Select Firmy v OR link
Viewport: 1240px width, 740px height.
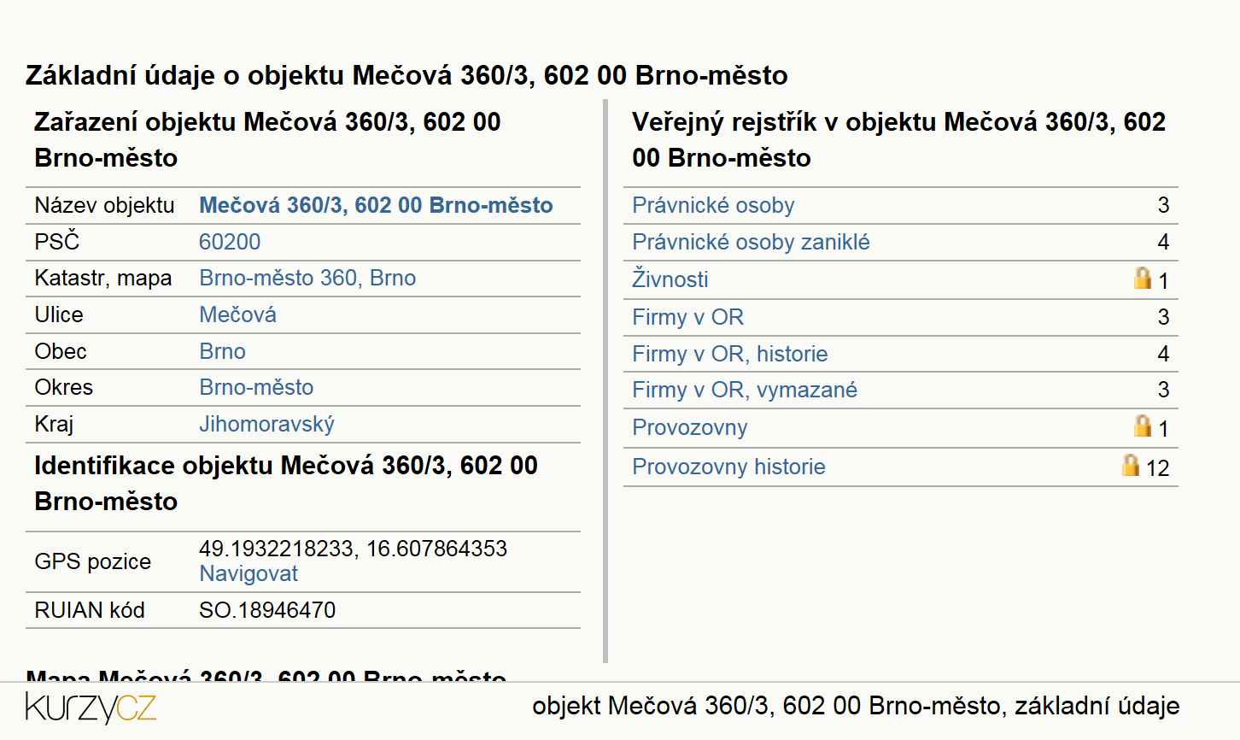tap(687, 317)
